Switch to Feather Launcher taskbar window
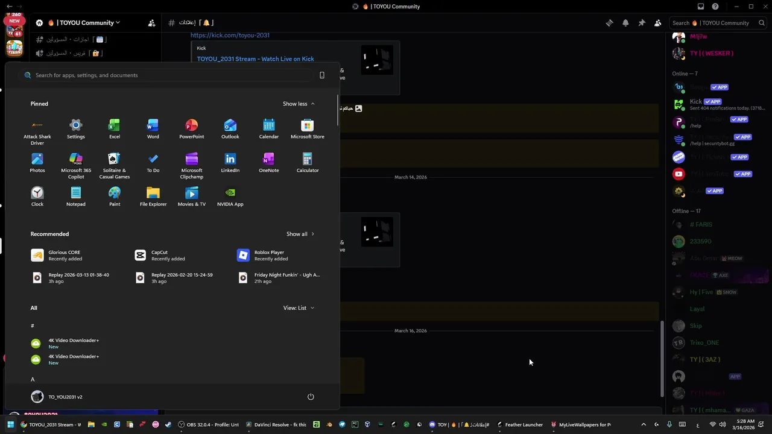Image resolution: width=772 pixels, height=434 pixels. [520, 425]
